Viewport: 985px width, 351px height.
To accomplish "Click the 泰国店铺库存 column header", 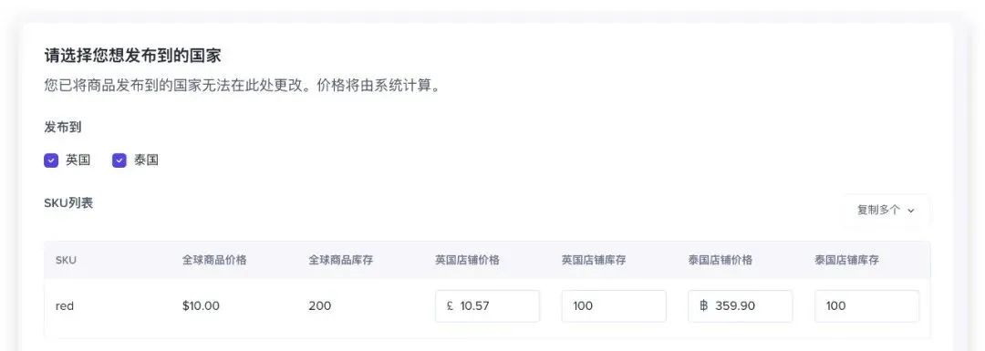I will pos(846,260).
